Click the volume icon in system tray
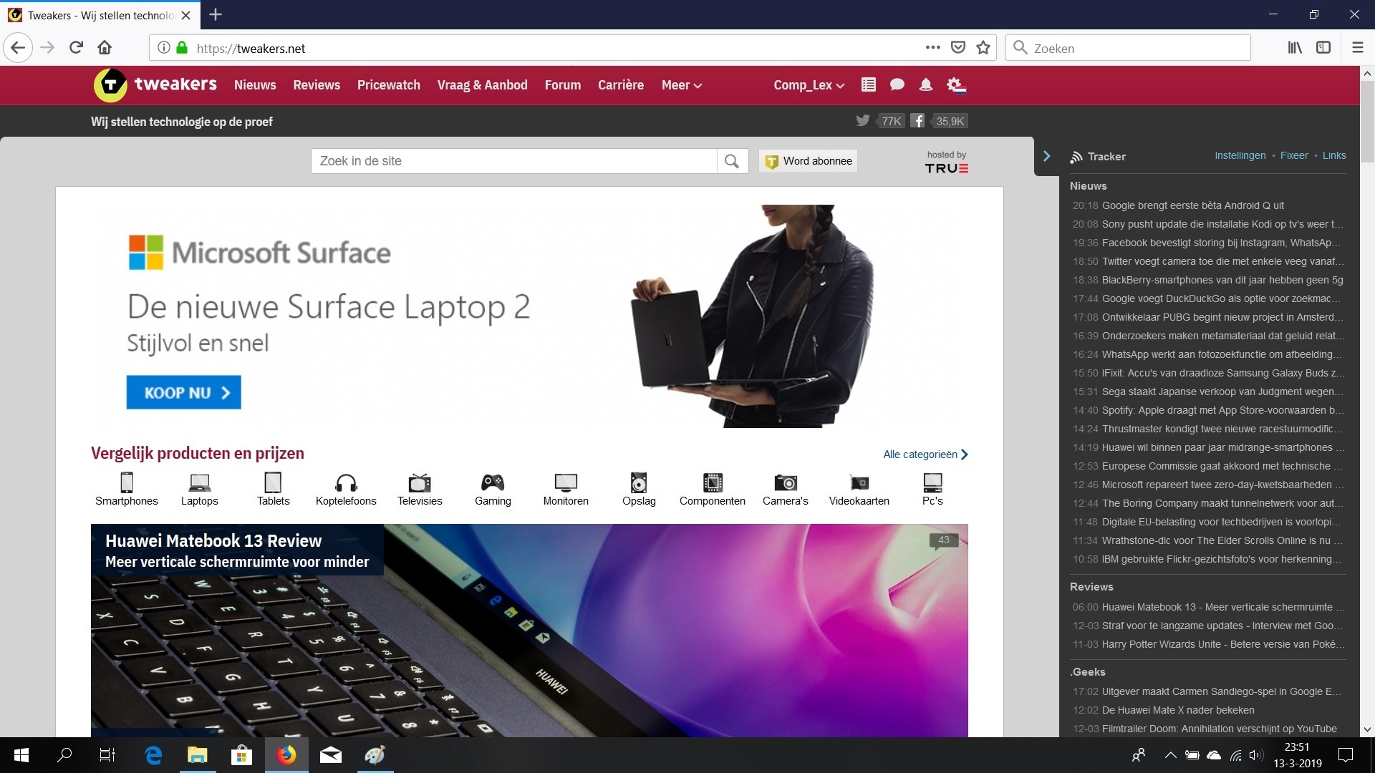Viewport: 1375px width, 773px height. (1255, 755)
